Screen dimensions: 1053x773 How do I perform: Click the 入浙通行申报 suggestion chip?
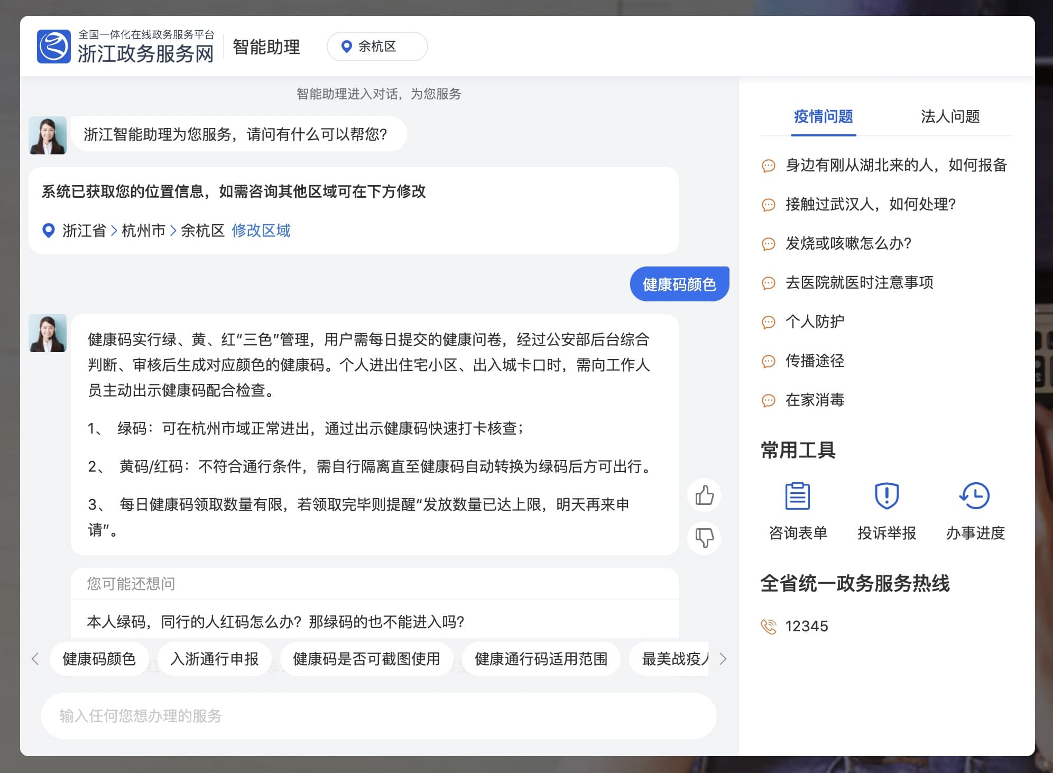pos(215,659)
